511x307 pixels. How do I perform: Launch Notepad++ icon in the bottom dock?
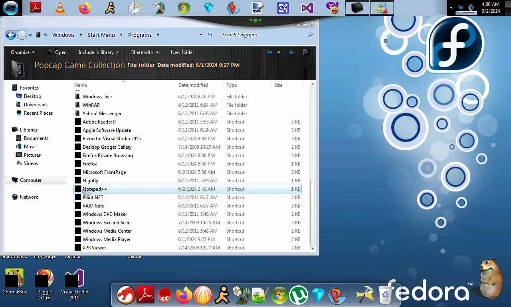coord(260,295)
